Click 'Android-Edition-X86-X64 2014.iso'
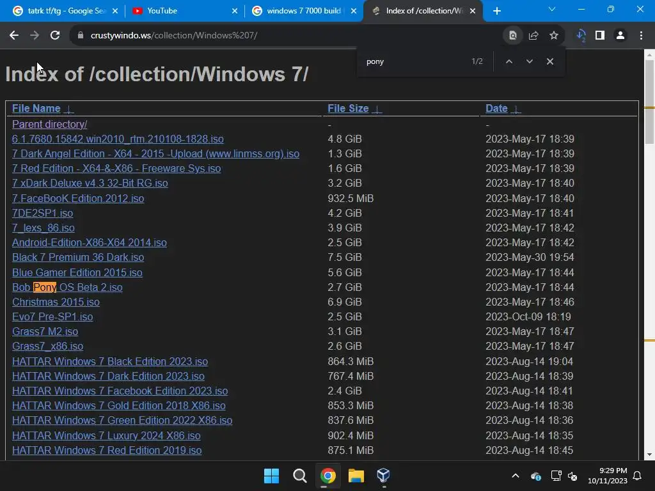 click(90, 242)
